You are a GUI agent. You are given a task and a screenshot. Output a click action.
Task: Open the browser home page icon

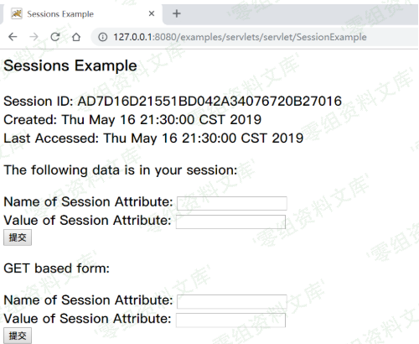point(76,37)
